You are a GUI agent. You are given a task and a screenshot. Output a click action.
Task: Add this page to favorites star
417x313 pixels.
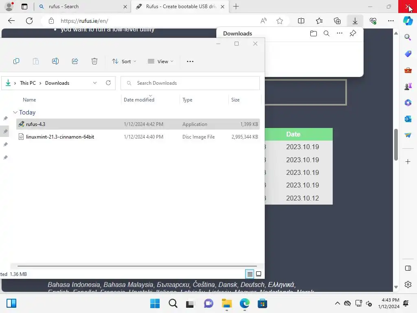point(280,21)
